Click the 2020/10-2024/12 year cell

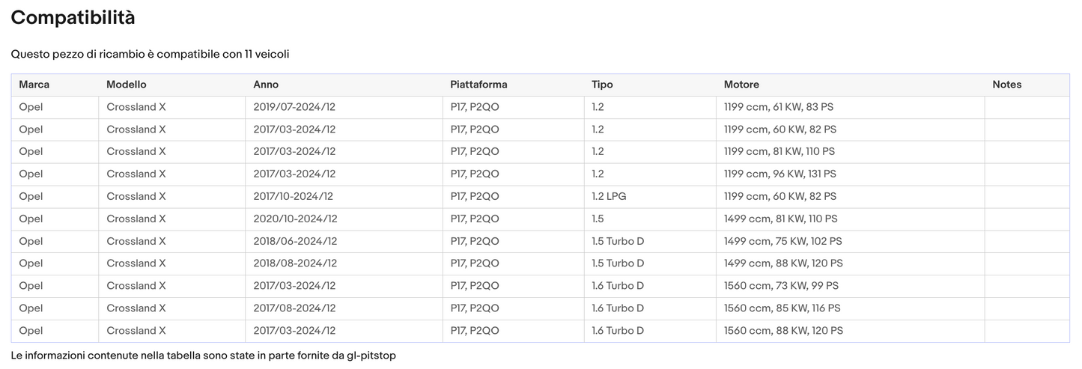coord(295,219)
